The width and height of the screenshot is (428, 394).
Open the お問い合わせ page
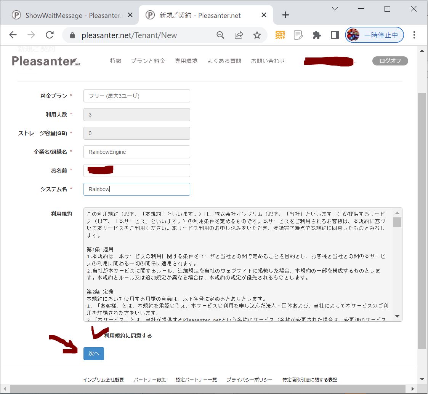pyautogui.click(x=268, y=61)
